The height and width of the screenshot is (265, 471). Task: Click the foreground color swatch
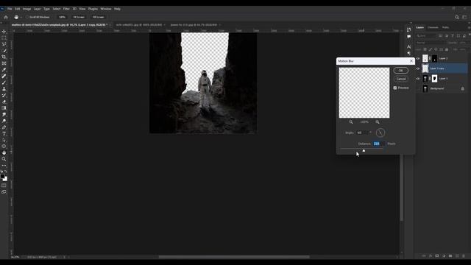(x=2, y=177)
